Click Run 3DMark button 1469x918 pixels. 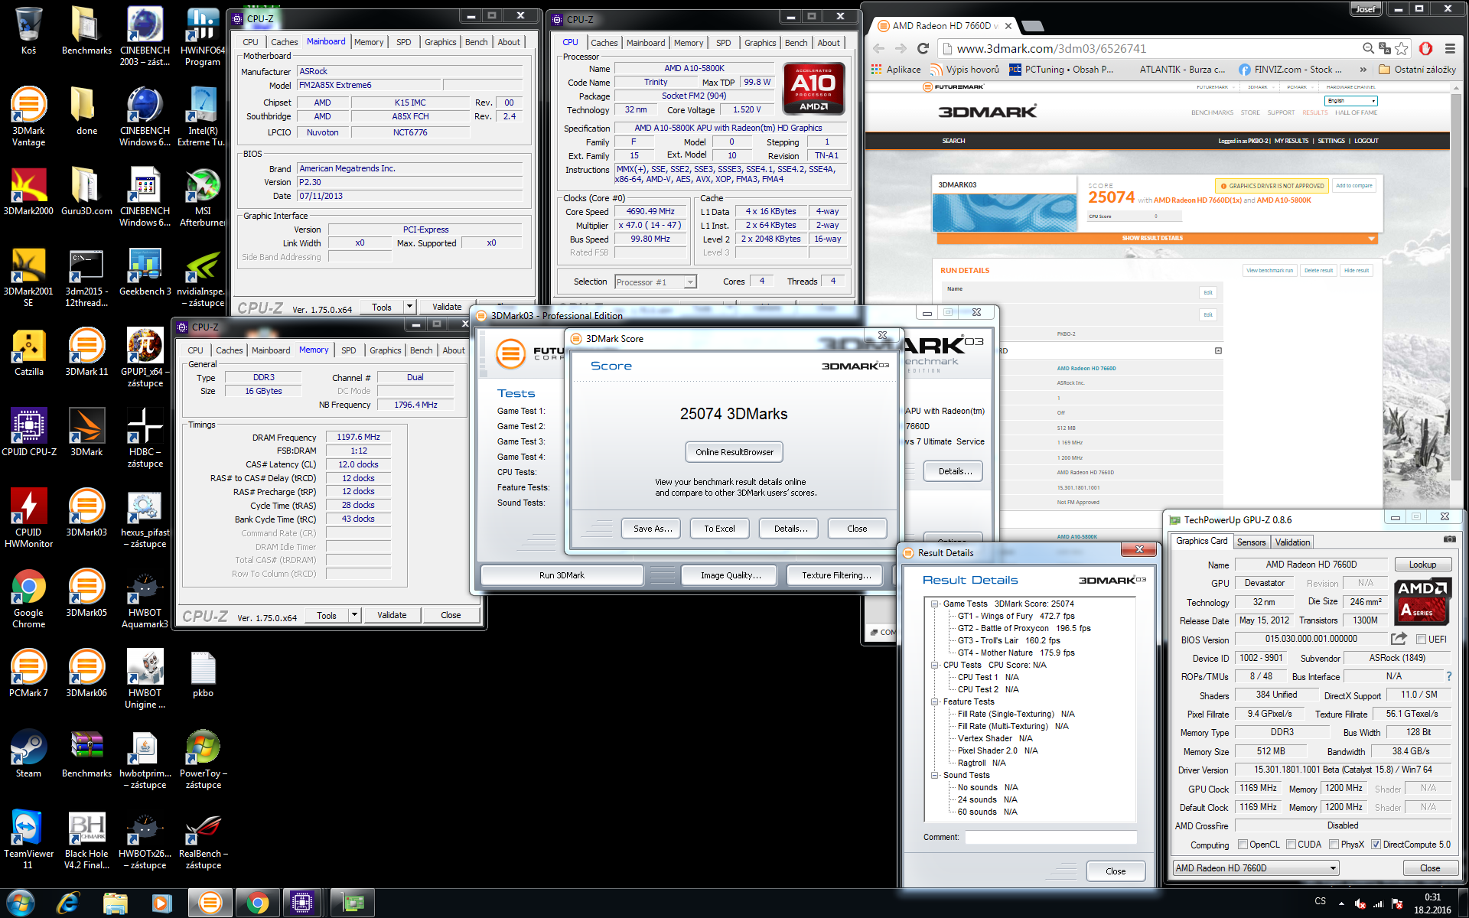tap(562, 575)
